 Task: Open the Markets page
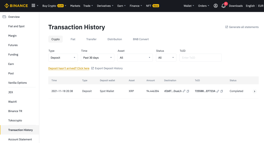tap(75, 6)
